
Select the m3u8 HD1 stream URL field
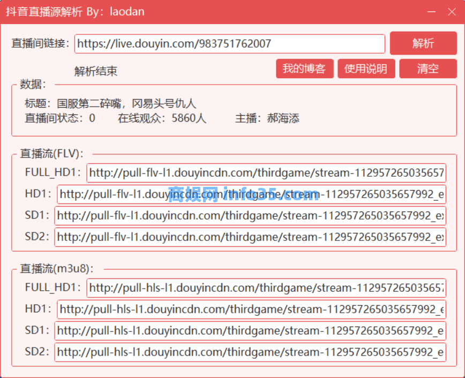pyautogui.click(x=251, y=309)
